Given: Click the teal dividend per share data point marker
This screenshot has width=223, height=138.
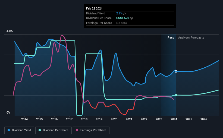Looking at the screenshot, I should click(176, 95).
